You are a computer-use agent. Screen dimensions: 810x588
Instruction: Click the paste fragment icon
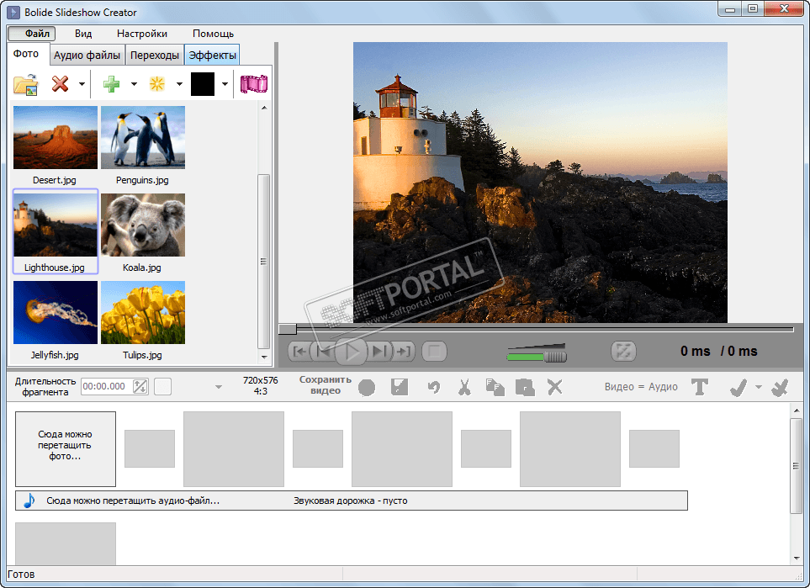point(525,387)
